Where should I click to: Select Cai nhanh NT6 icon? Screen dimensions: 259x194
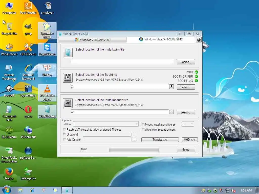(9, 114)
